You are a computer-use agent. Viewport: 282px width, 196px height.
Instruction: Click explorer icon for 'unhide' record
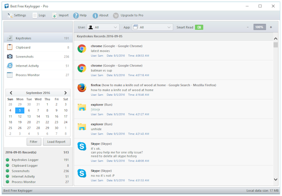82,127
